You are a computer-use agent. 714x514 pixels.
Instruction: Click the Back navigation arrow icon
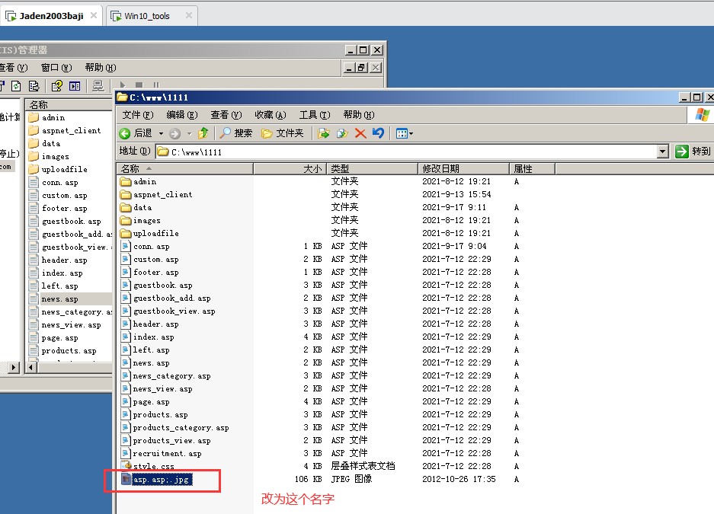125,133
